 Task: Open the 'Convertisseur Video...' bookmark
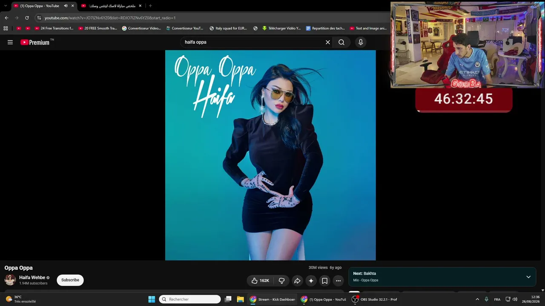[141, 28]
